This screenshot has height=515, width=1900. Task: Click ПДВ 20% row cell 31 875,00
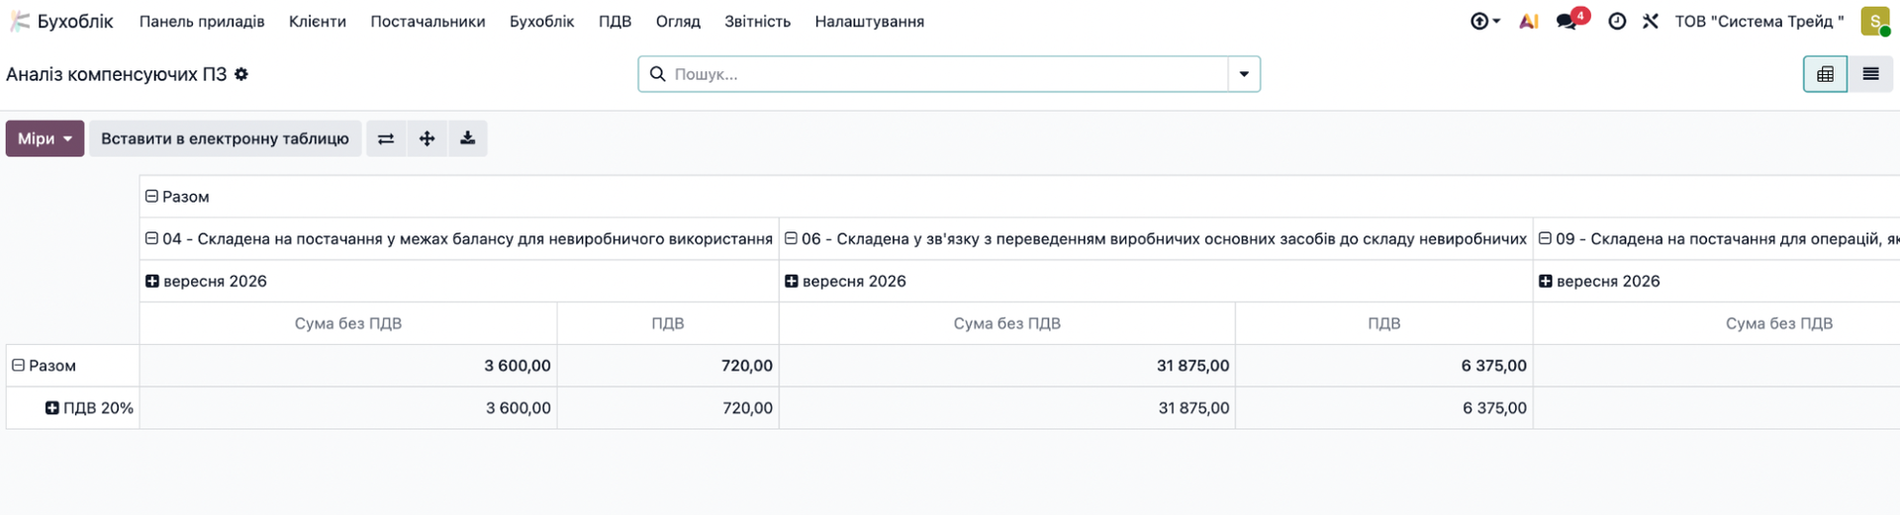coord(1007,407)
